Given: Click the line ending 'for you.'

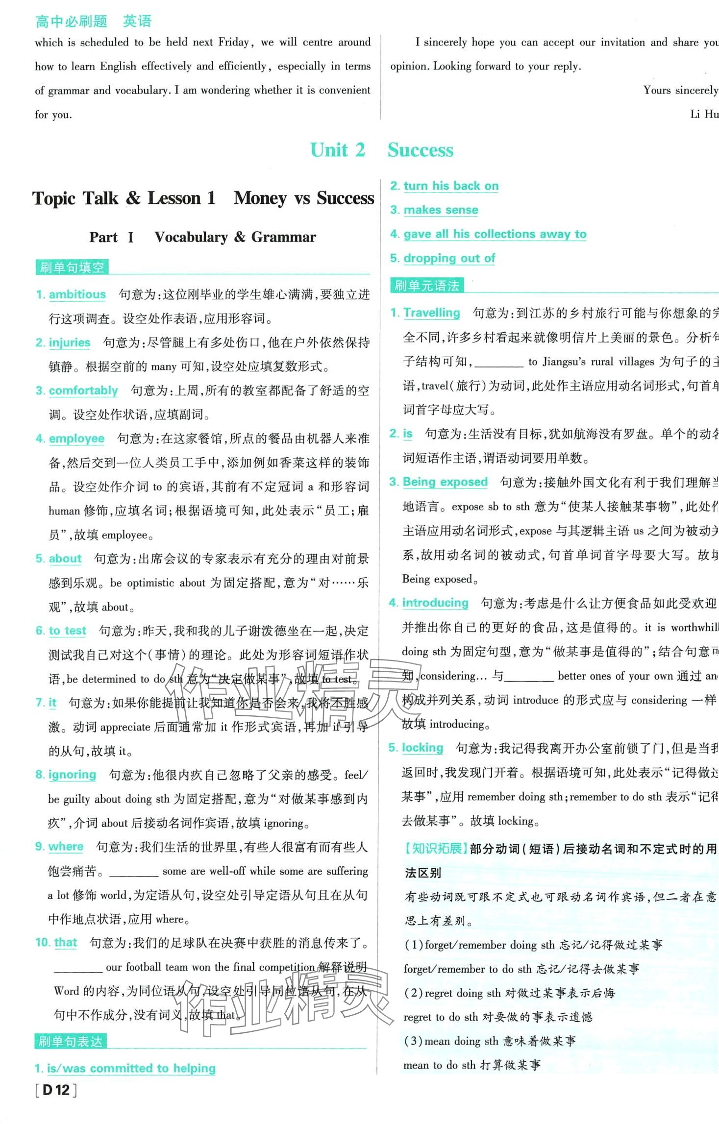Looking at the screenshot, I should point(53,115).
